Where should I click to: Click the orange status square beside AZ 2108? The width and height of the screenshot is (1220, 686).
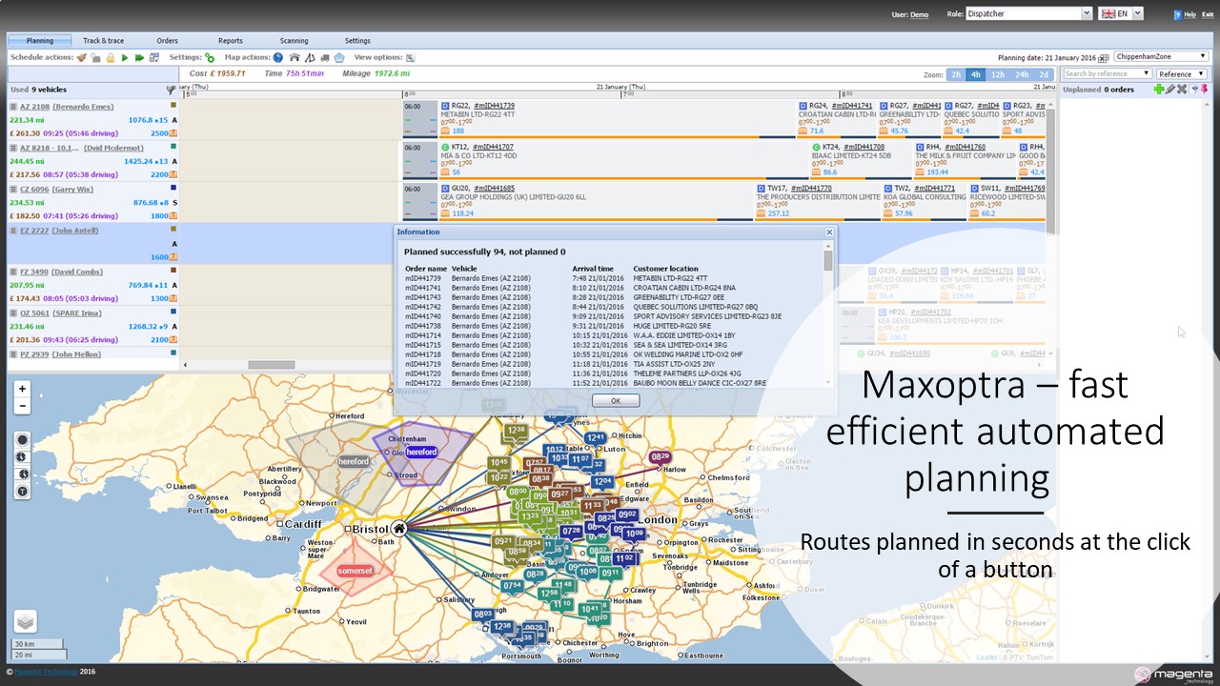click(x=173, y=104)
